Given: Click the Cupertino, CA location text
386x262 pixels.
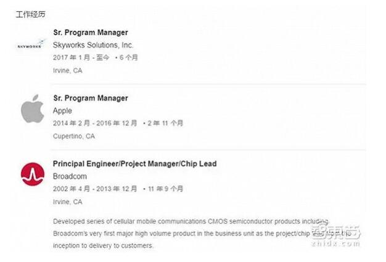Looking at the screenshot, I should [x=74, y=136].
